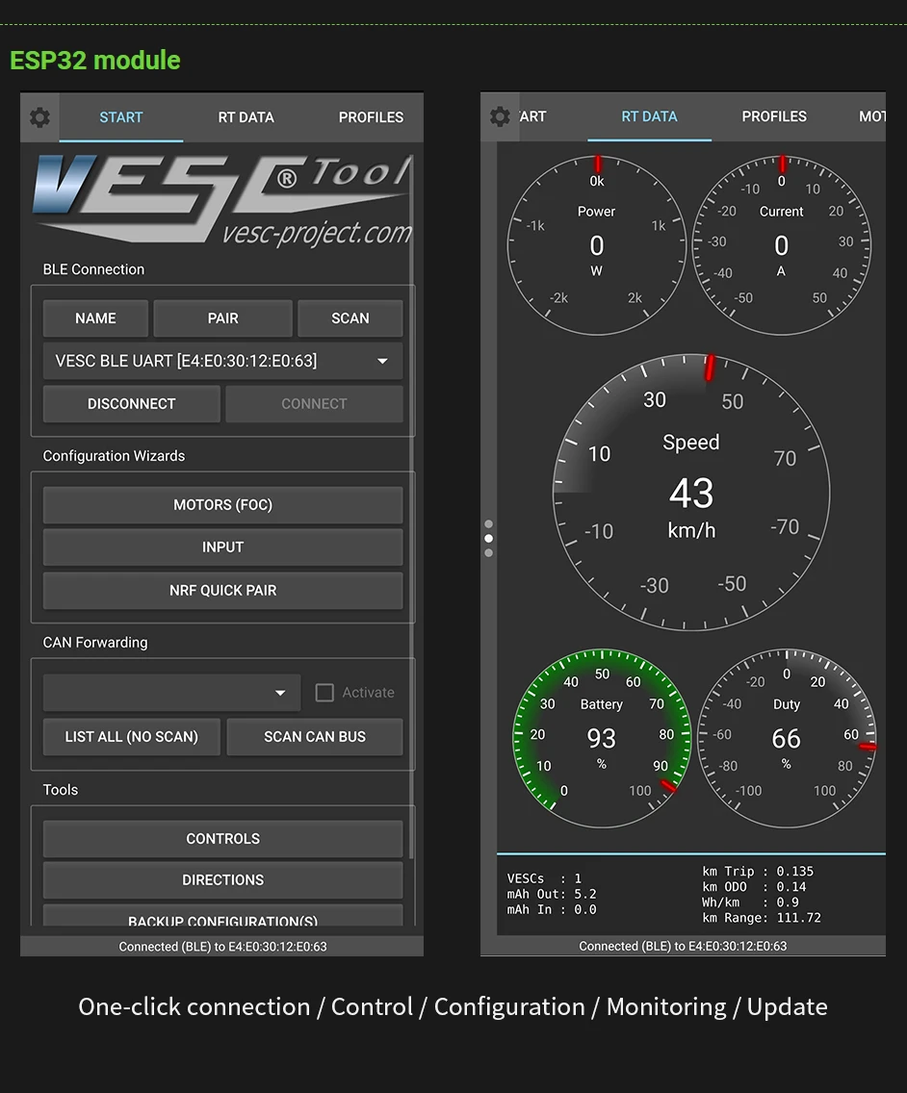The width and height of the screenshot is (907, 1093).
Task: Click the 'mAh Out: 5.2' readout
Action: (x=551, y=895)
